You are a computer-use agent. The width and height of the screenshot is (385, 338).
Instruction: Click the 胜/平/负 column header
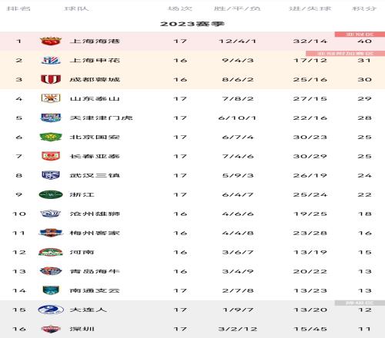(x=237, y=8)
